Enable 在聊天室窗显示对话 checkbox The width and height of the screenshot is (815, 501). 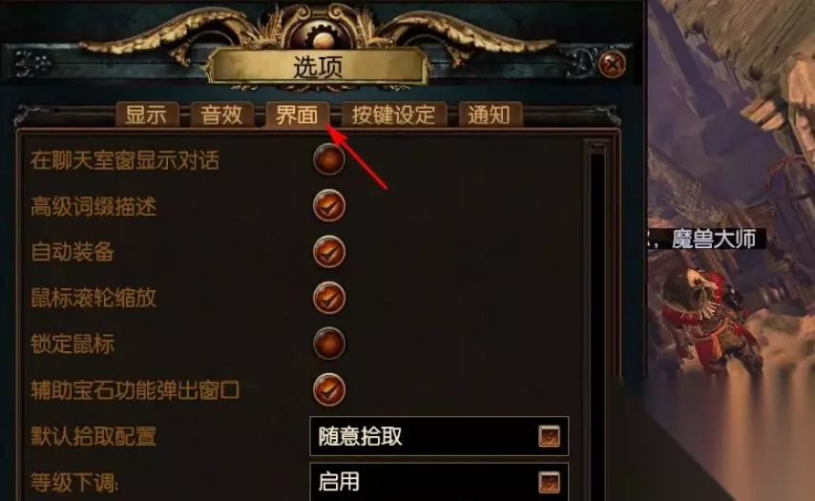[x=329, y=159]
